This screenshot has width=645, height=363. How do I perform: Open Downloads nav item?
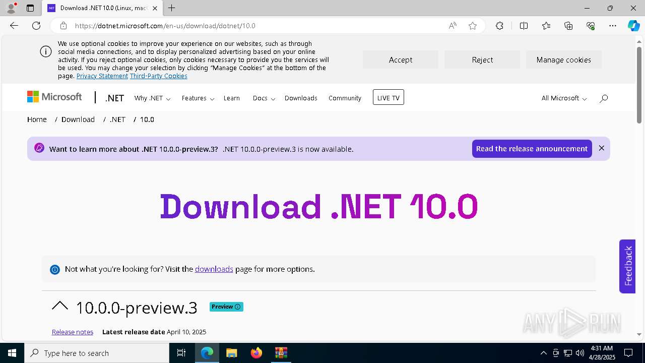coord(301,98)
